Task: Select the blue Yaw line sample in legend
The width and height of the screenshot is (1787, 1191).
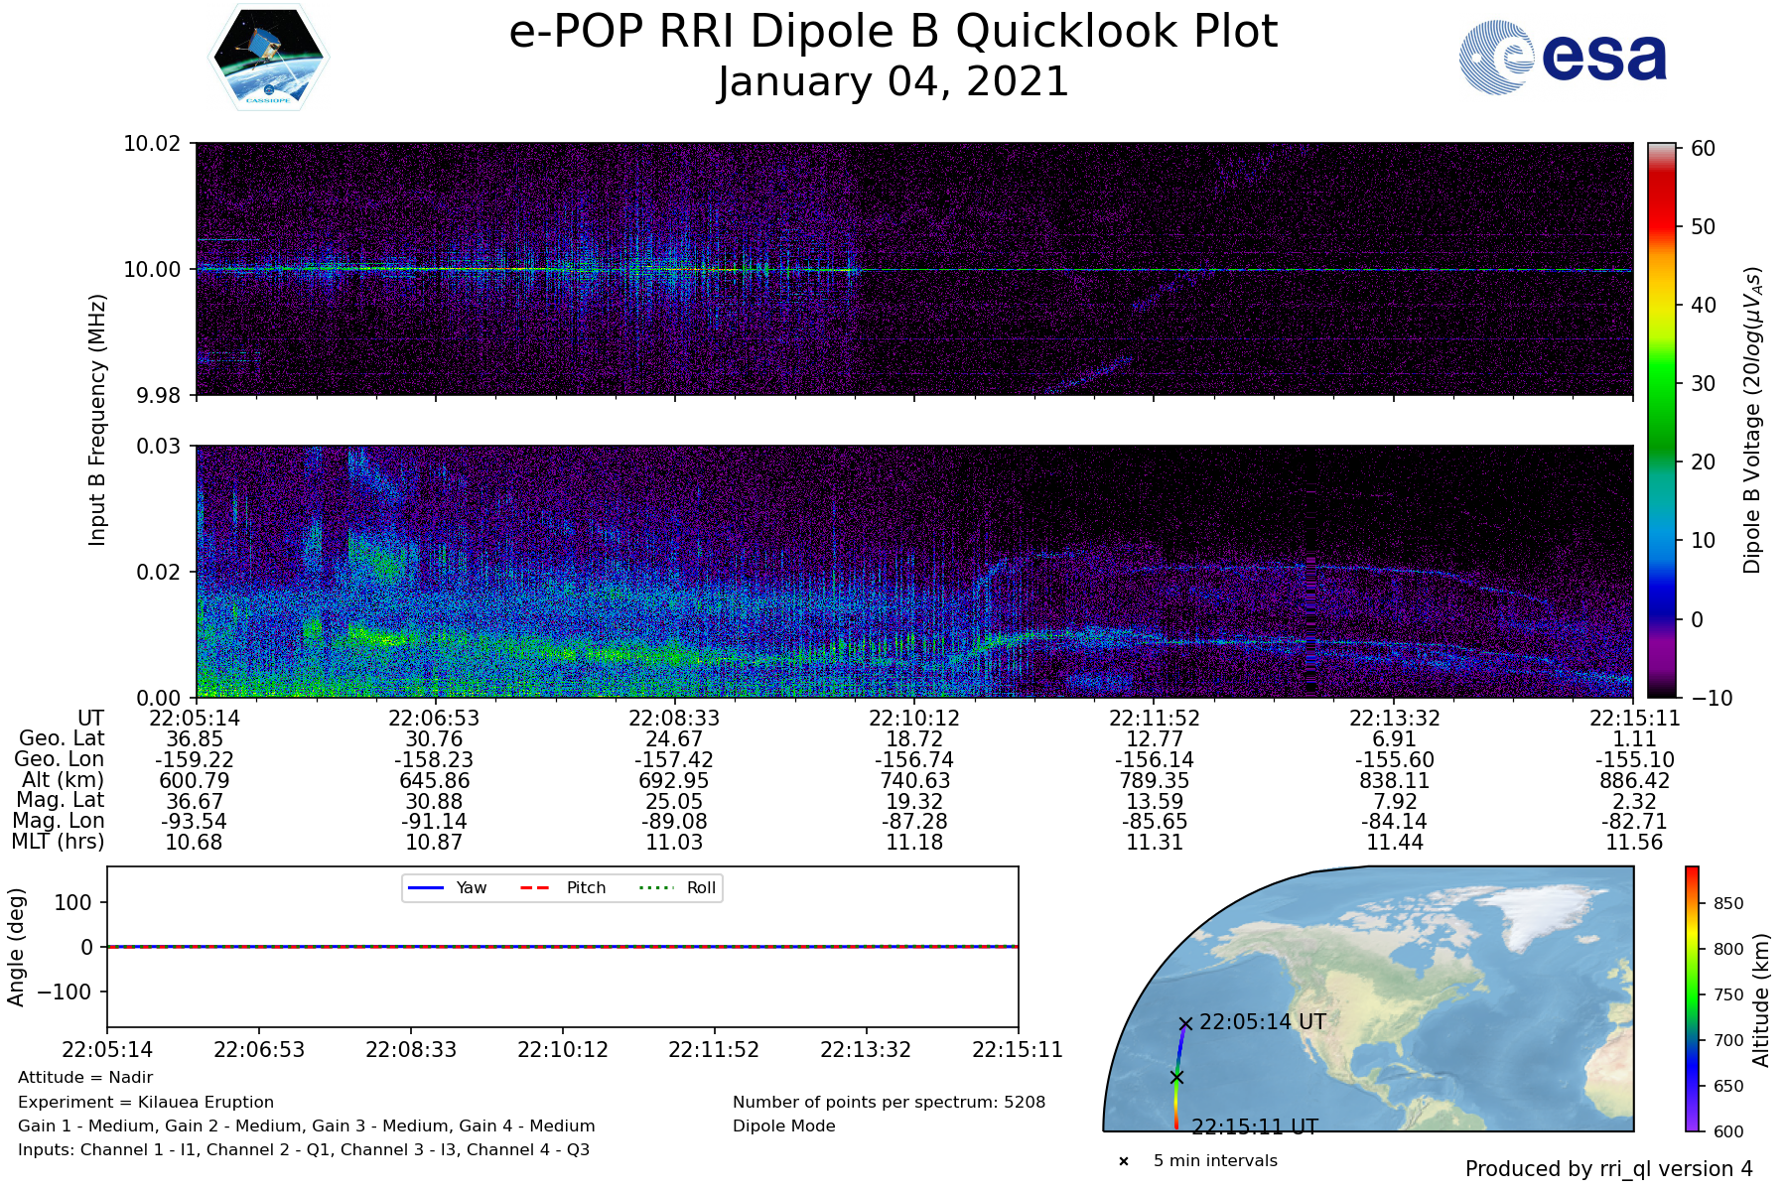Action: pyautogui.click(x=425, y=887)
